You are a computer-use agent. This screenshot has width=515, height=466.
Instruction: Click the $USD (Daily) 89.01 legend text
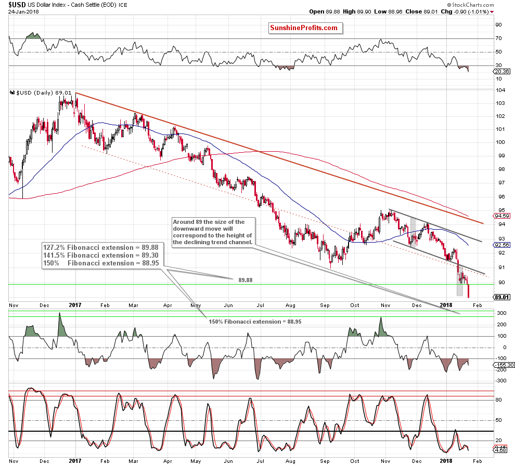click(44, 93)
